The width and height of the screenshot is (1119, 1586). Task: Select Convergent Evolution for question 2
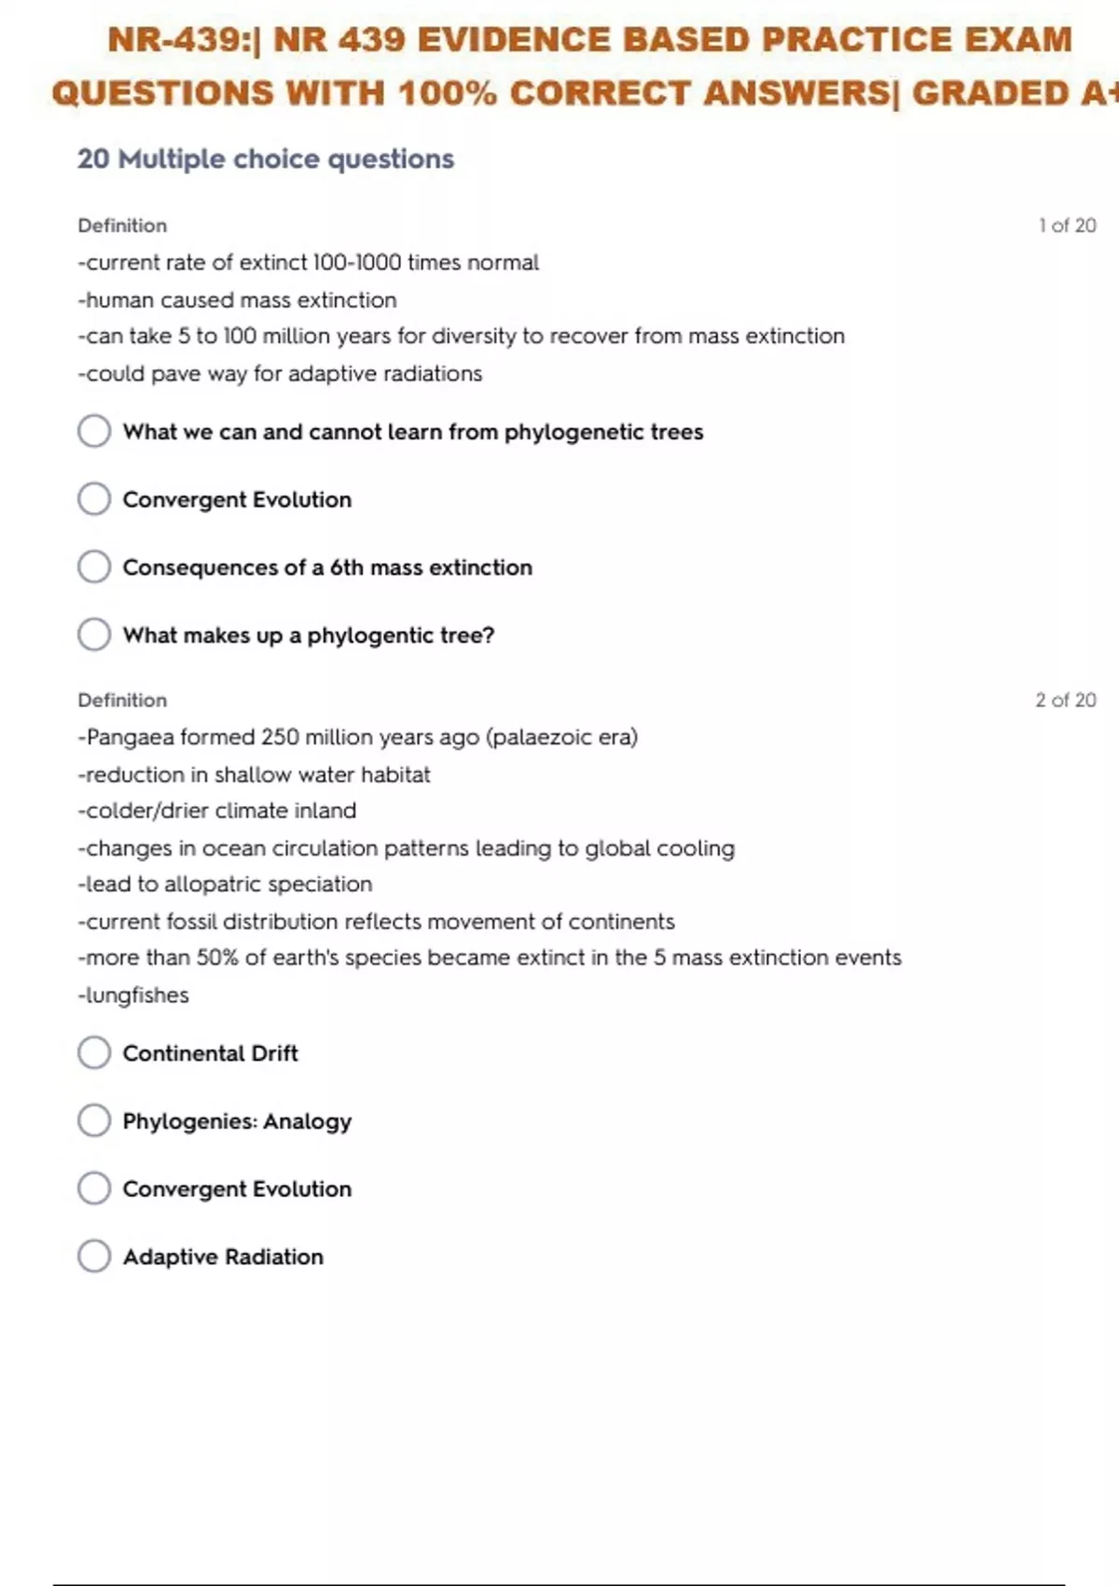coord(94,1189)
